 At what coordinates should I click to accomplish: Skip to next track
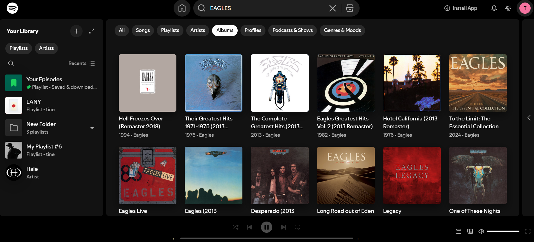coord(283,227)
